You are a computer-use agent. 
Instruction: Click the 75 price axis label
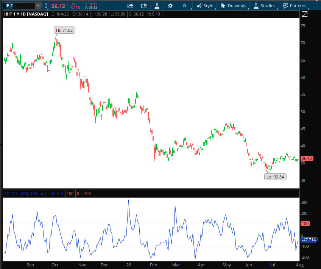[x=303, y=26]
